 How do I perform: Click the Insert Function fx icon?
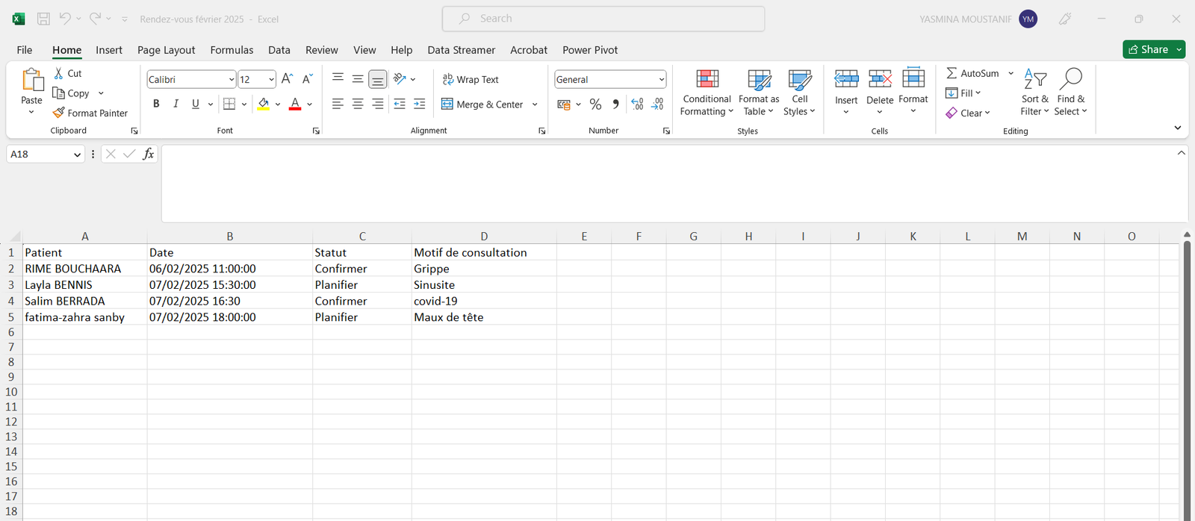coord(149,154)
